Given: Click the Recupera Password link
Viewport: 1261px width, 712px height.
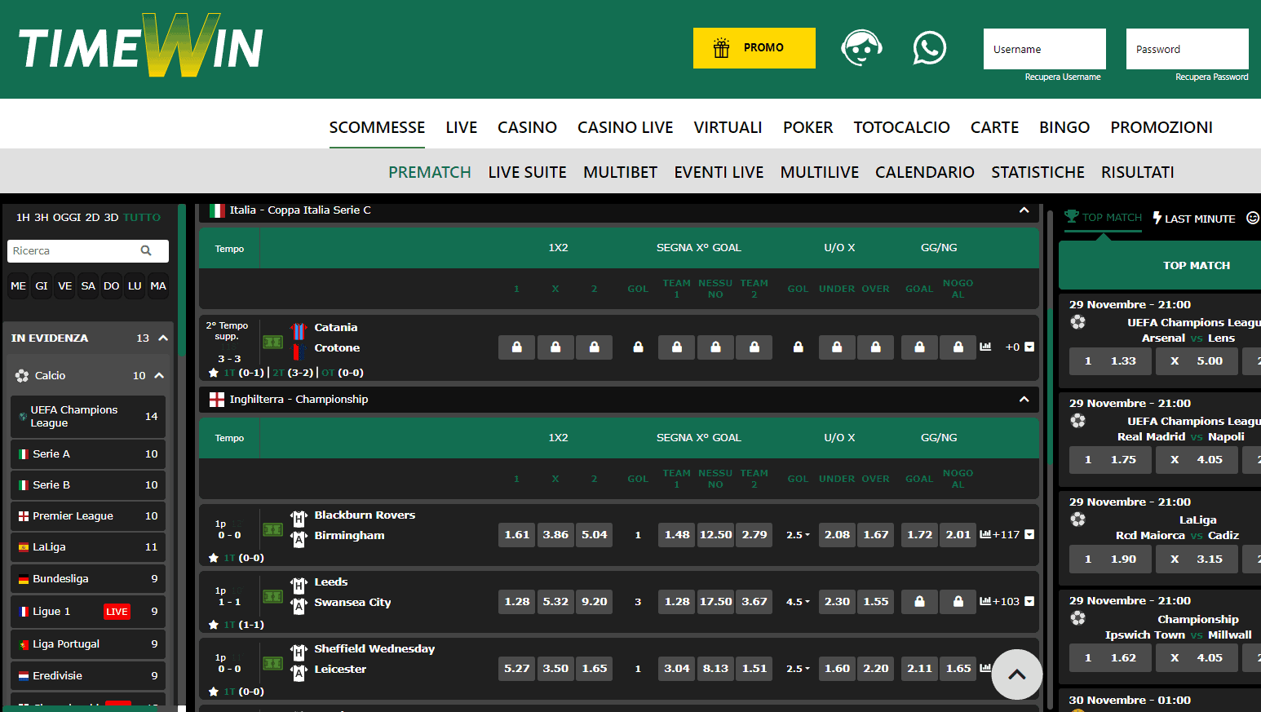Looking at the screenshot, I should [1211, 77].
